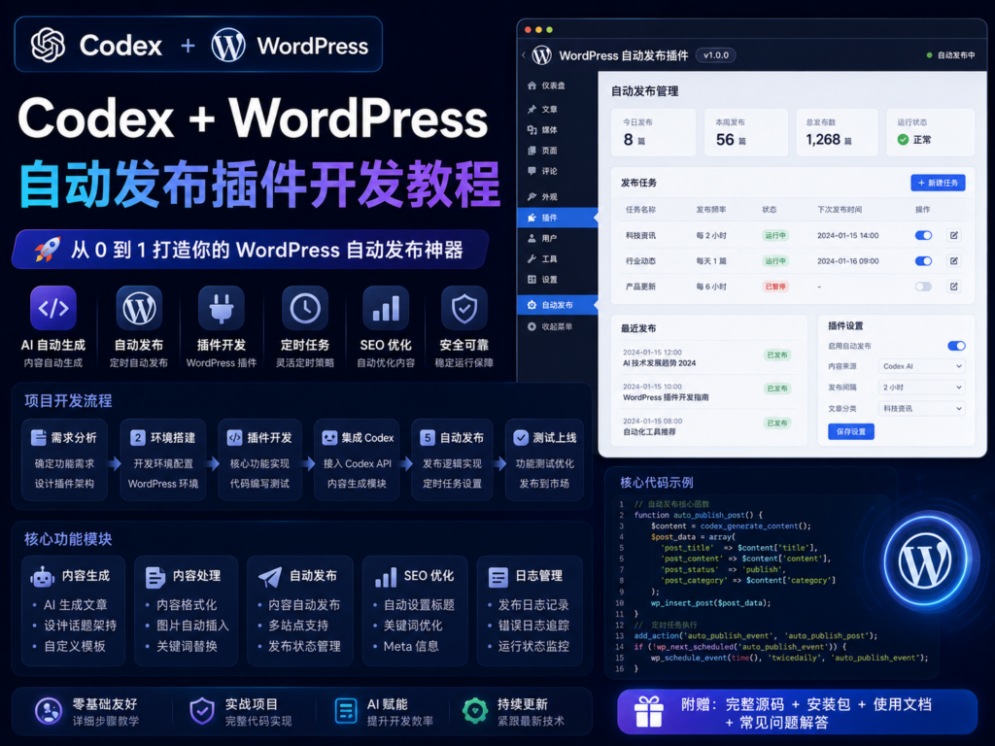995x746 pixels.
Task: Click the rocket icon in the slogan banner
Action: tap(48, 250)
